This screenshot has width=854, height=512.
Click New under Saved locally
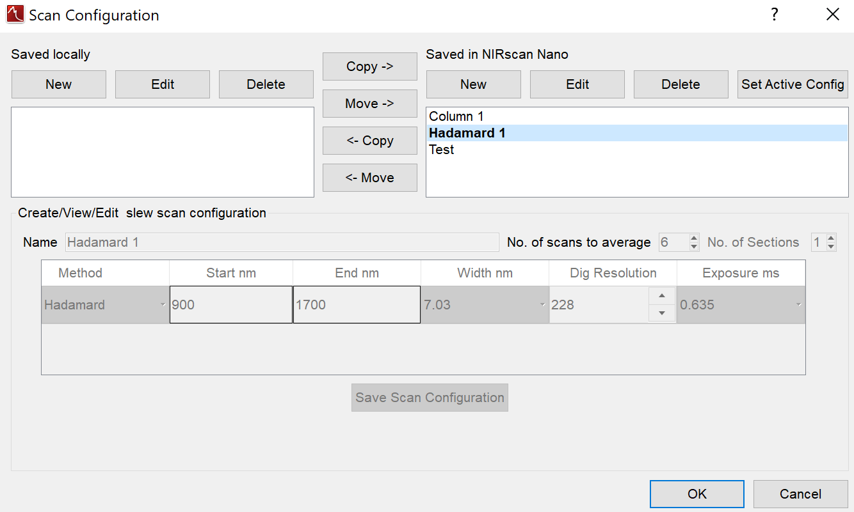pos(59,84)
